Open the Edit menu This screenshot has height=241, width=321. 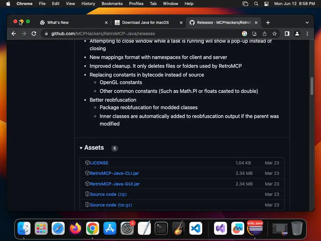point(55,4)
